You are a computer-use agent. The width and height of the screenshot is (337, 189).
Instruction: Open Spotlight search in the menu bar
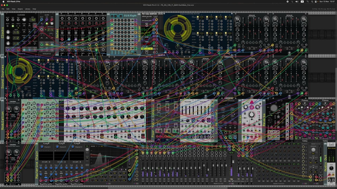[x=312, y=2]
